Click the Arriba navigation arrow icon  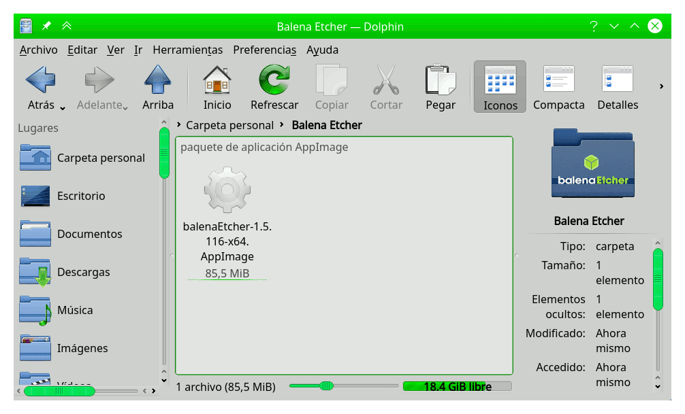coord(158,80)
